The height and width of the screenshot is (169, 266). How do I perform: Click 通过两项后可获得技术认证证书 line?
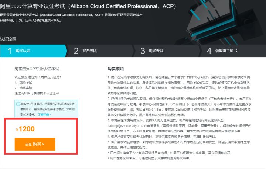pos(37,93)
